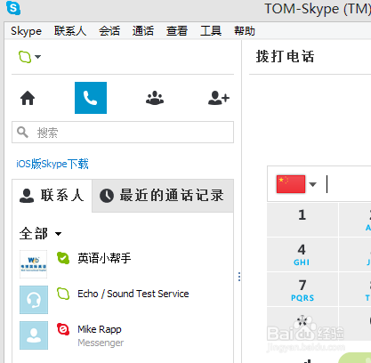Select the call phones dial icon
This screenshot has height=363, width=371.
[91, 98]
